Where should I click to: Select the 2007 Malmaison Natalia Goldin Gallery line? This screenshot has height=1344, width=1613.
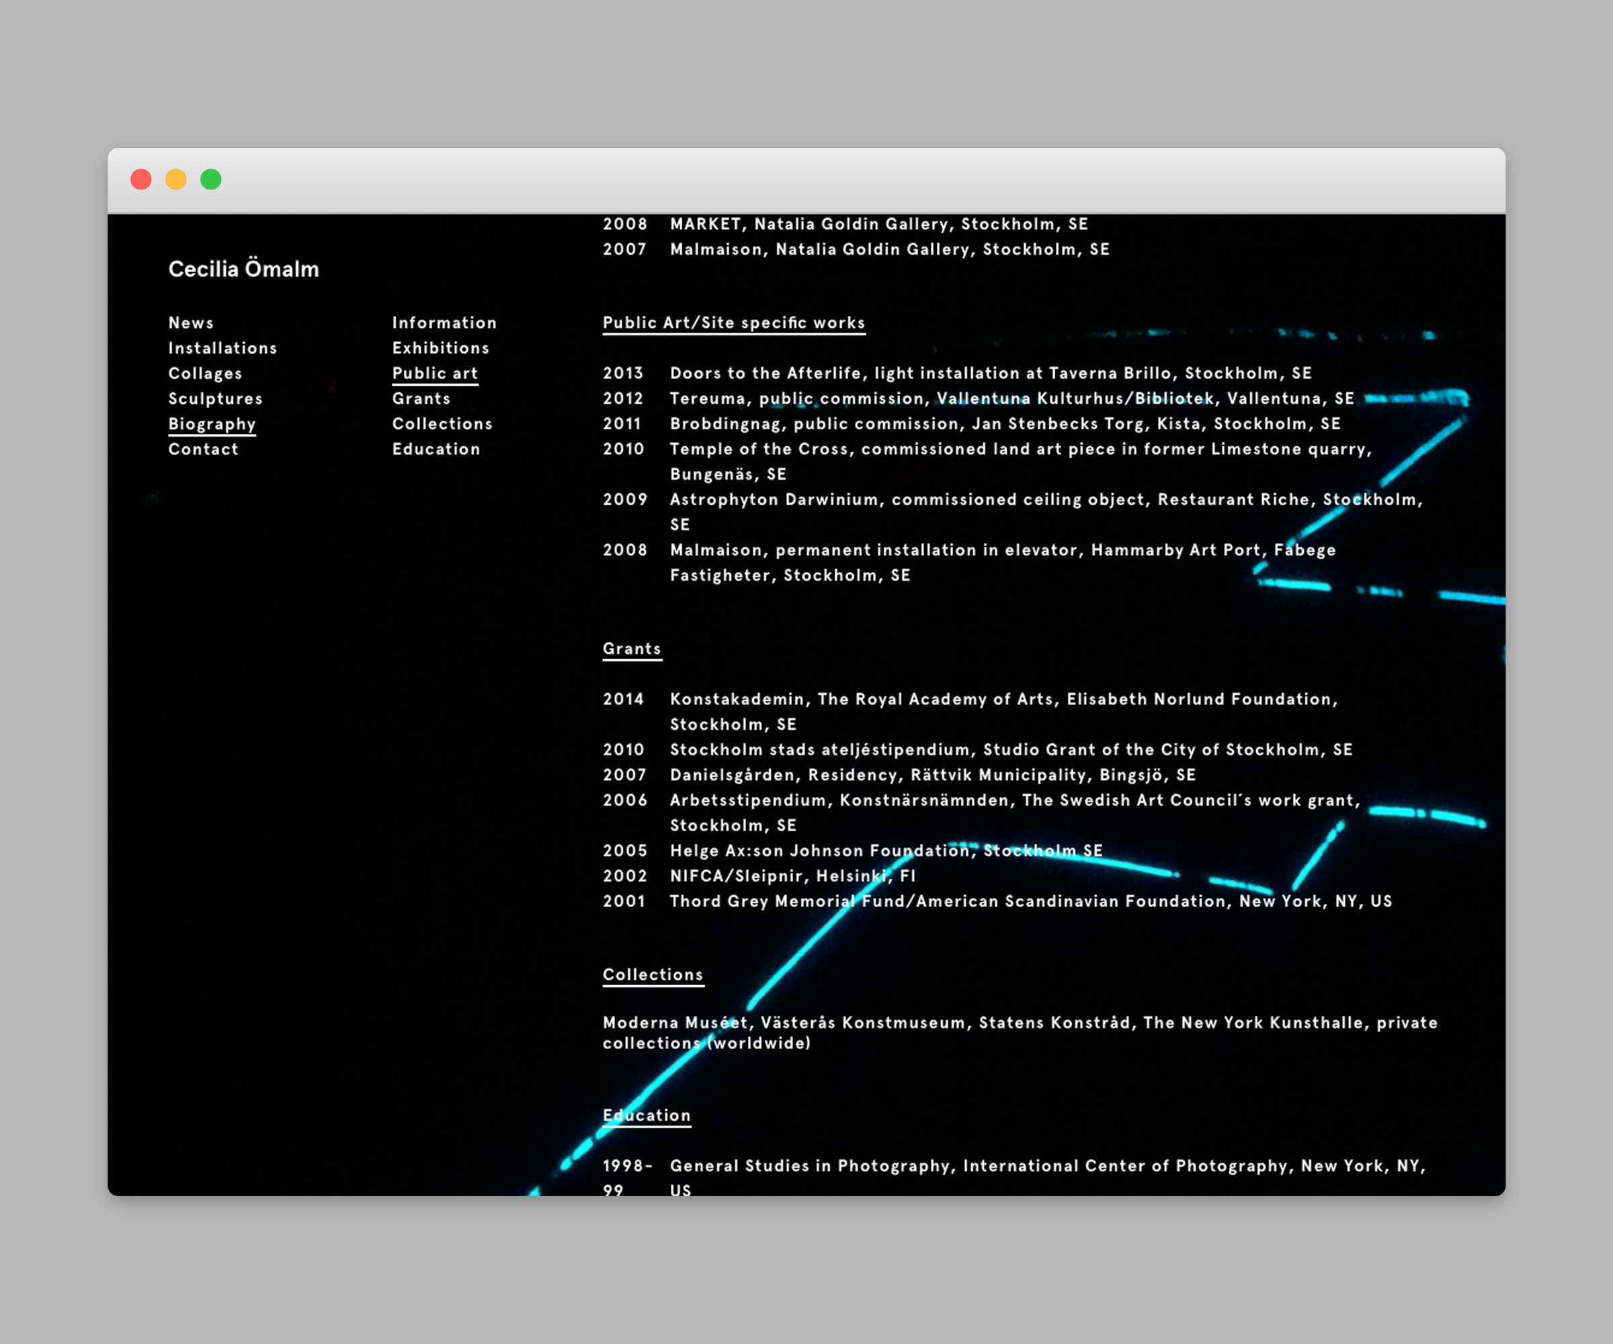tap(856, 249)
